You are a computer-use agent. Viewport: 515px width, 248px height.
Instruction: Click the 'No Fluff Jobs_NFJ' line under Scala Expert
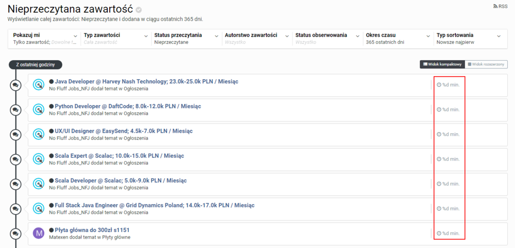(x=98, y=163)
